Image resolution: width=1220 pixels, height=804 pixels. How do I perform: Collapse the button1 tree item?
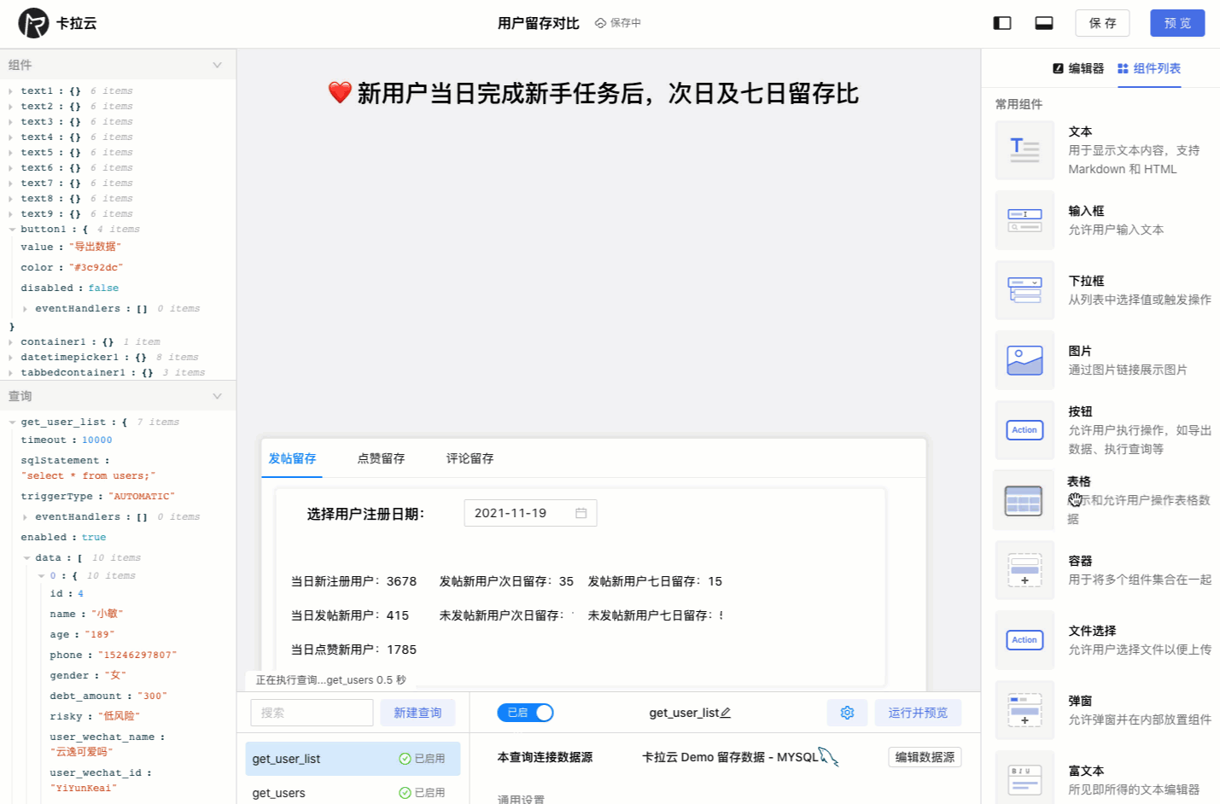[11, 229]
